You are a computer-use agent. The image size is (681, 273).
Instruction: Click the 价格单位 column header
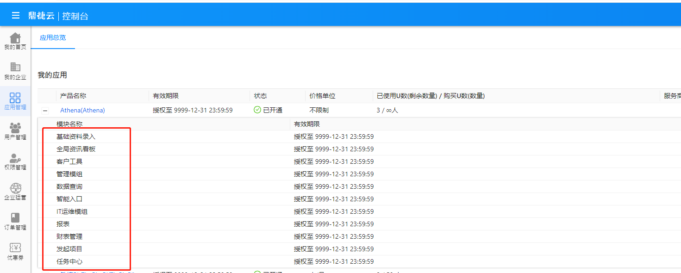322,96
